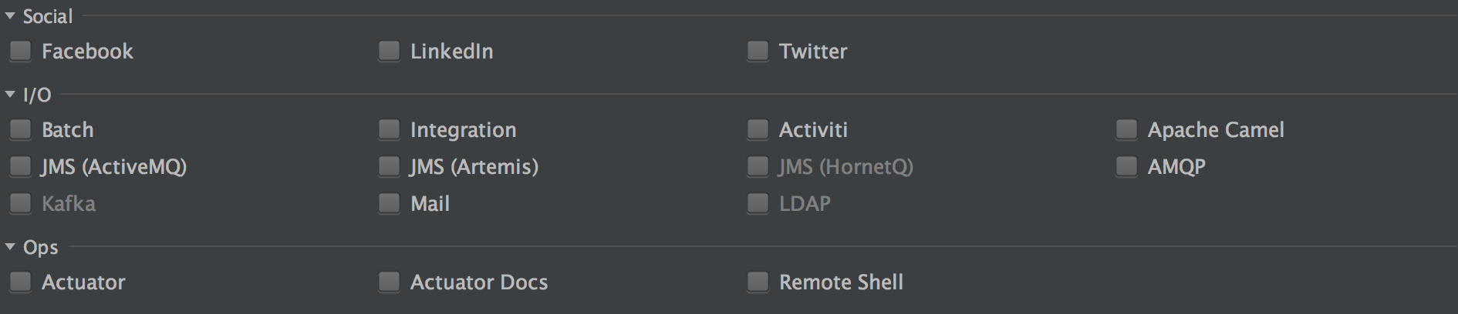Collapse the Social section arrow
Screen dimensions: 1458x314
point(10,16)
